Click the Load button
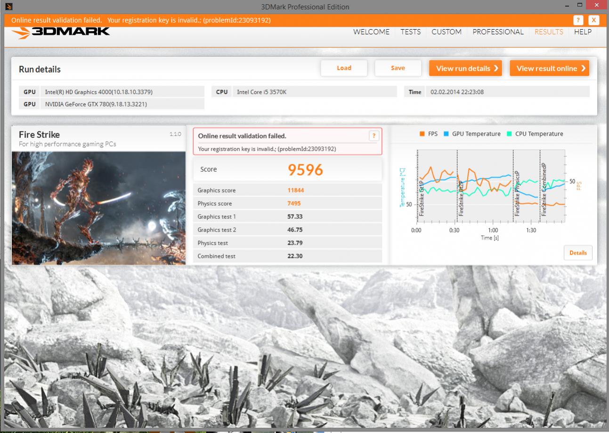 [x=344, y=68]
